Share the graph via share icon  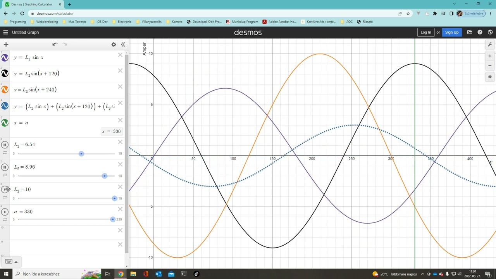(x=469, y=32)
